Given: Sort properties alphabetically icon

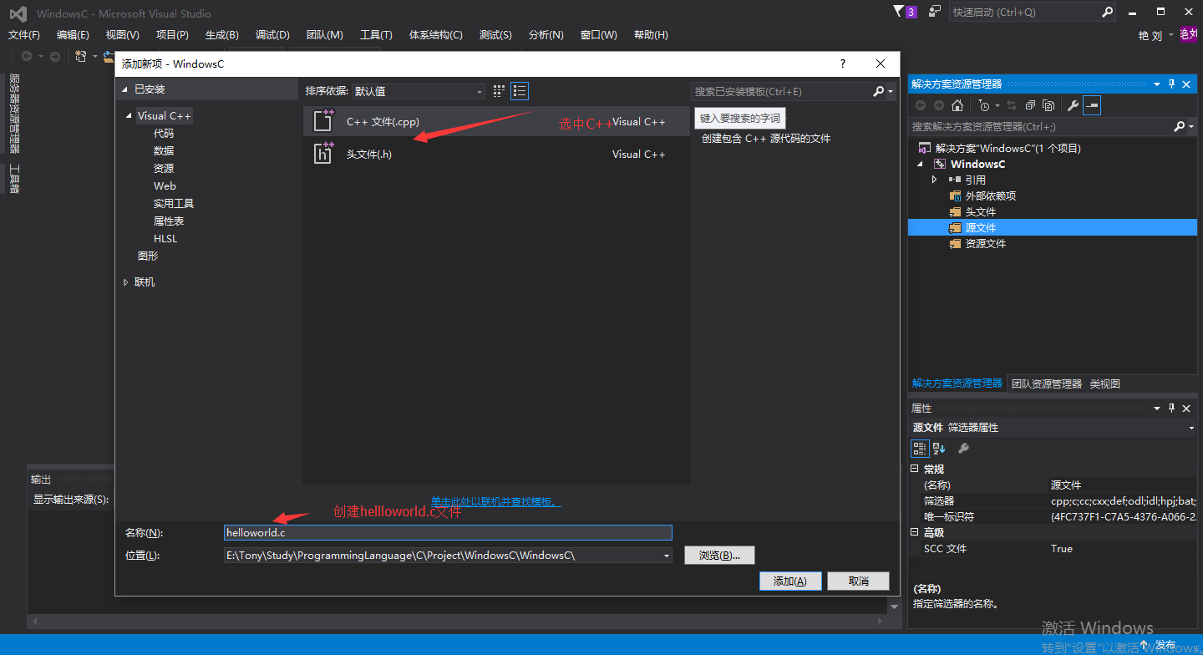Looking at the screenshot, I should coord(939,449).
